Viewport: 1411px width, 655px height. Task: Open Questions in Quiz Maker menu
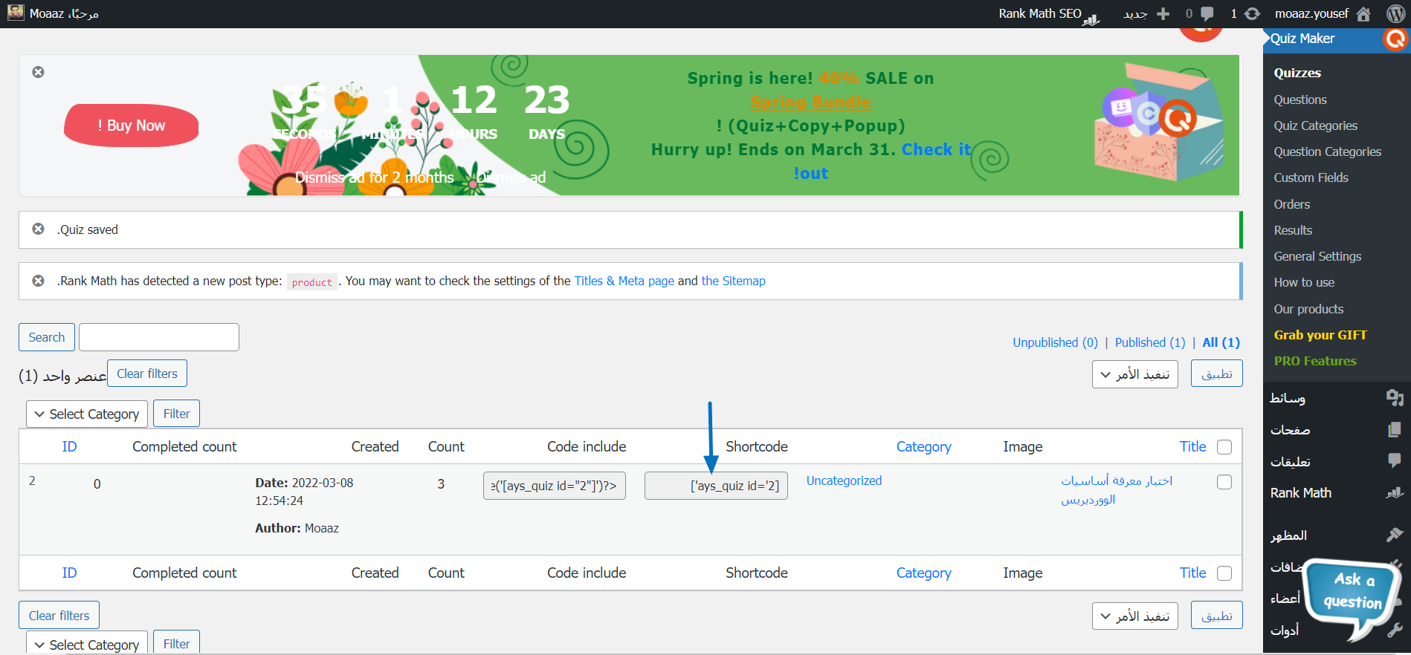pos(1299,100)
